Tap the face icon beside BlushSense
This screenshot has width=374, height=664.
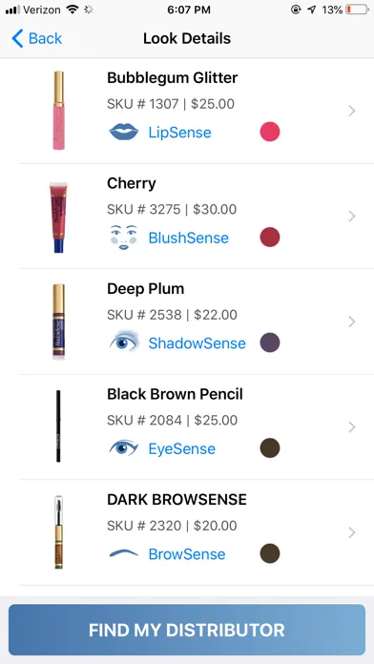tap(124, 238)
